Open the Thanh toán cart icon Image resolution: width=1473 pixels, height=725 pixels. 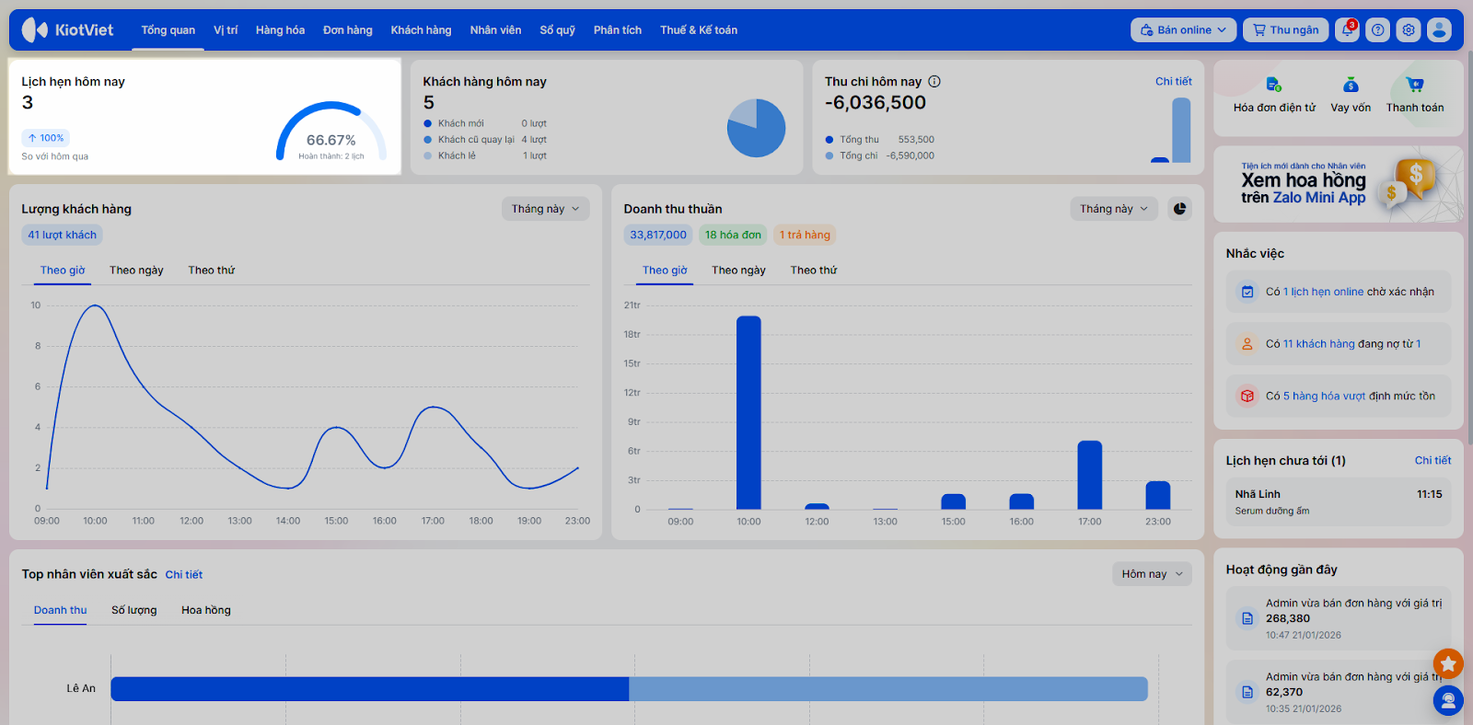1415,86
